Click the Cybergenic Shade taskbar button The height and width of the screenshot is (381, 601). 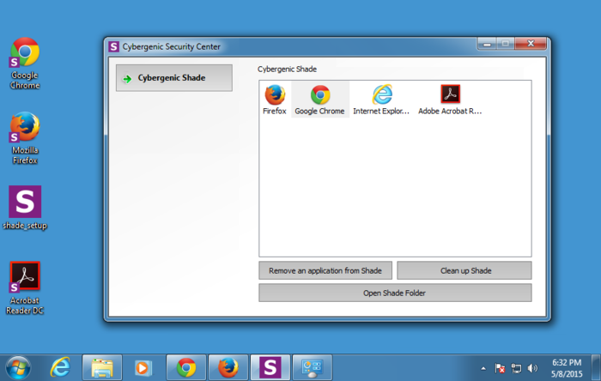(x=270, y=367)
